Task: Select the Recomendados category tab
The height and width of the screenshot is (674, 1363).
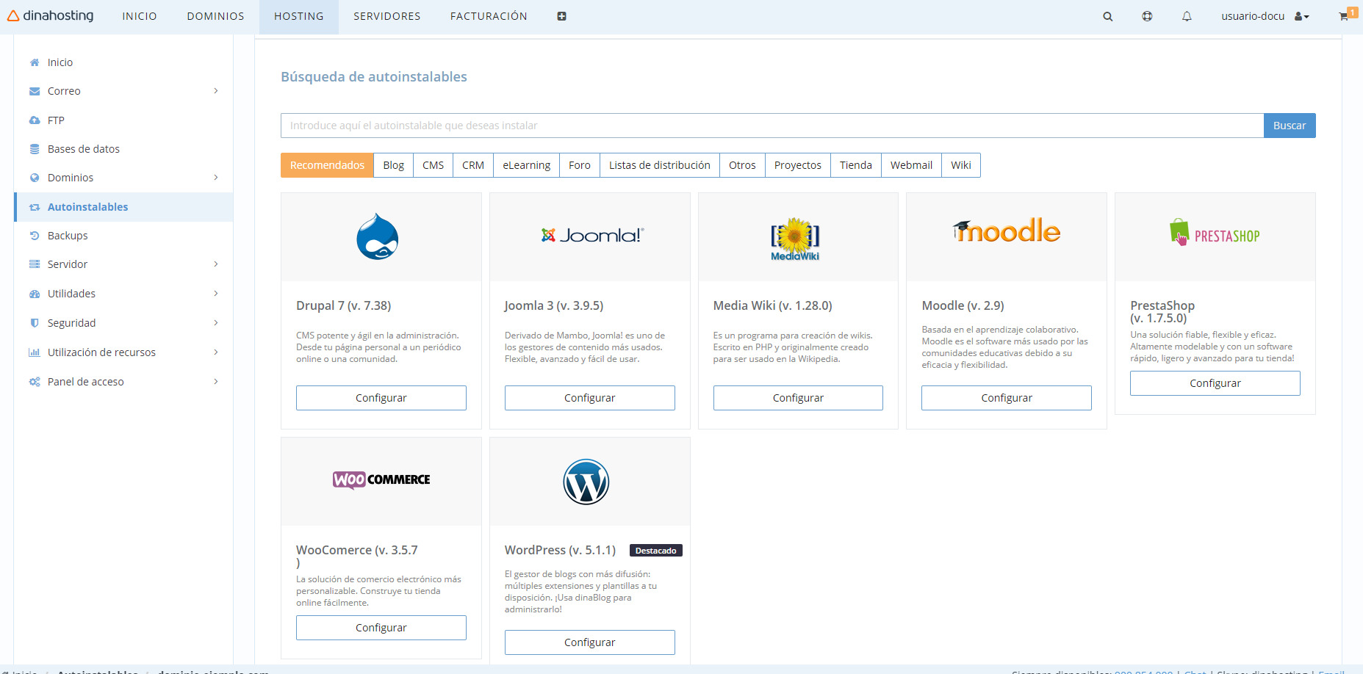Action: 327,165
